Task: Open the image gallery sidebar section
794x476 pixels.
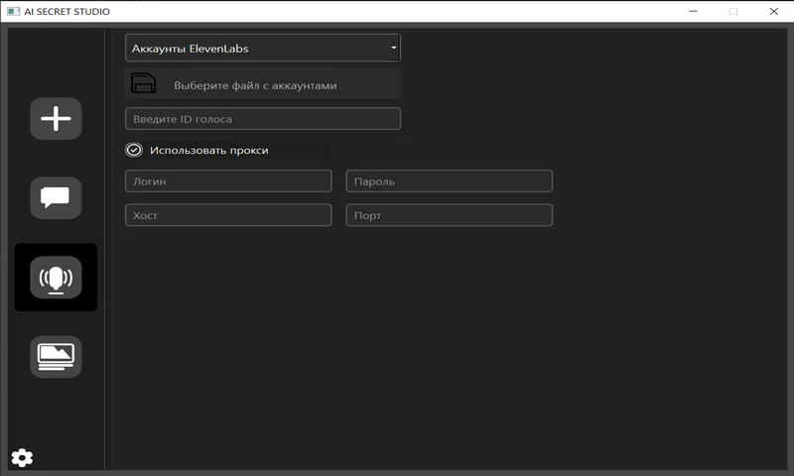Action: click(x=56, y=357)
